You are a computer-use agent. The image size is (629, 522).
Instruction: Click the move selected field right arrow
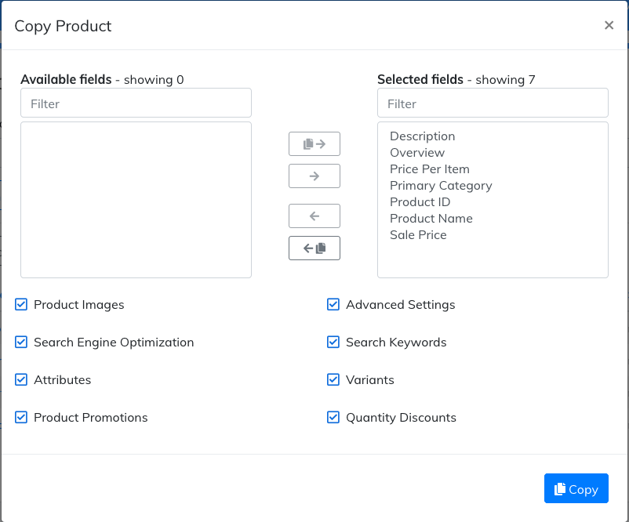click(314, 176)
